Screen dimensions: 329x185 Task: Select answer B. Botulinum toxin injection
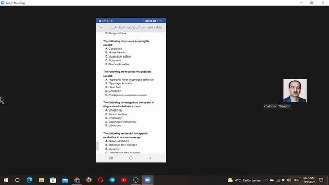coord(121,145)
